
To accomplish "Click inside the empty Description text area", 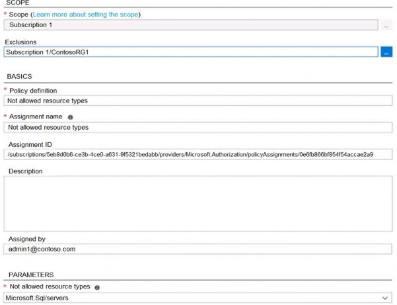I will [x=198, y=204].
